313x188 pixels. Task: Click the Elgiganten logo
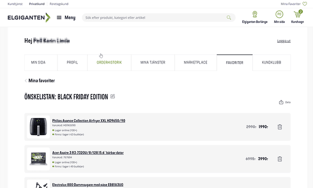(29, 18)
